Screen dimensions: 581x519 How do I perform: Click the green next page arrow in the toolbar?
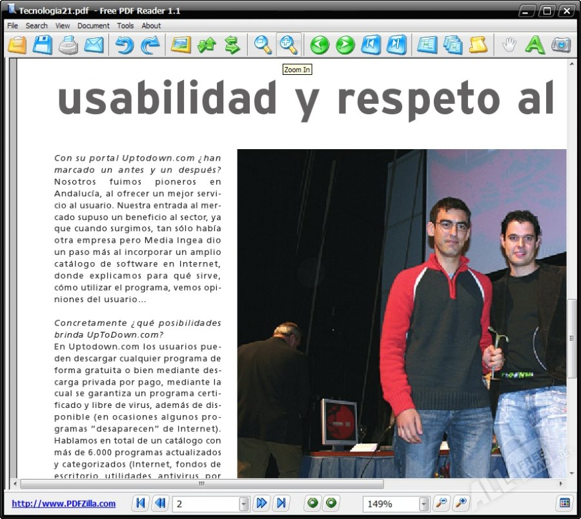[345, 45]
